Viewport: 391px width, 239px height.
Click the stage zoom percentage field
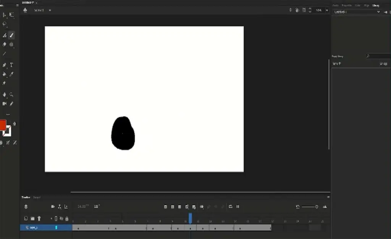tap(319, 10)
